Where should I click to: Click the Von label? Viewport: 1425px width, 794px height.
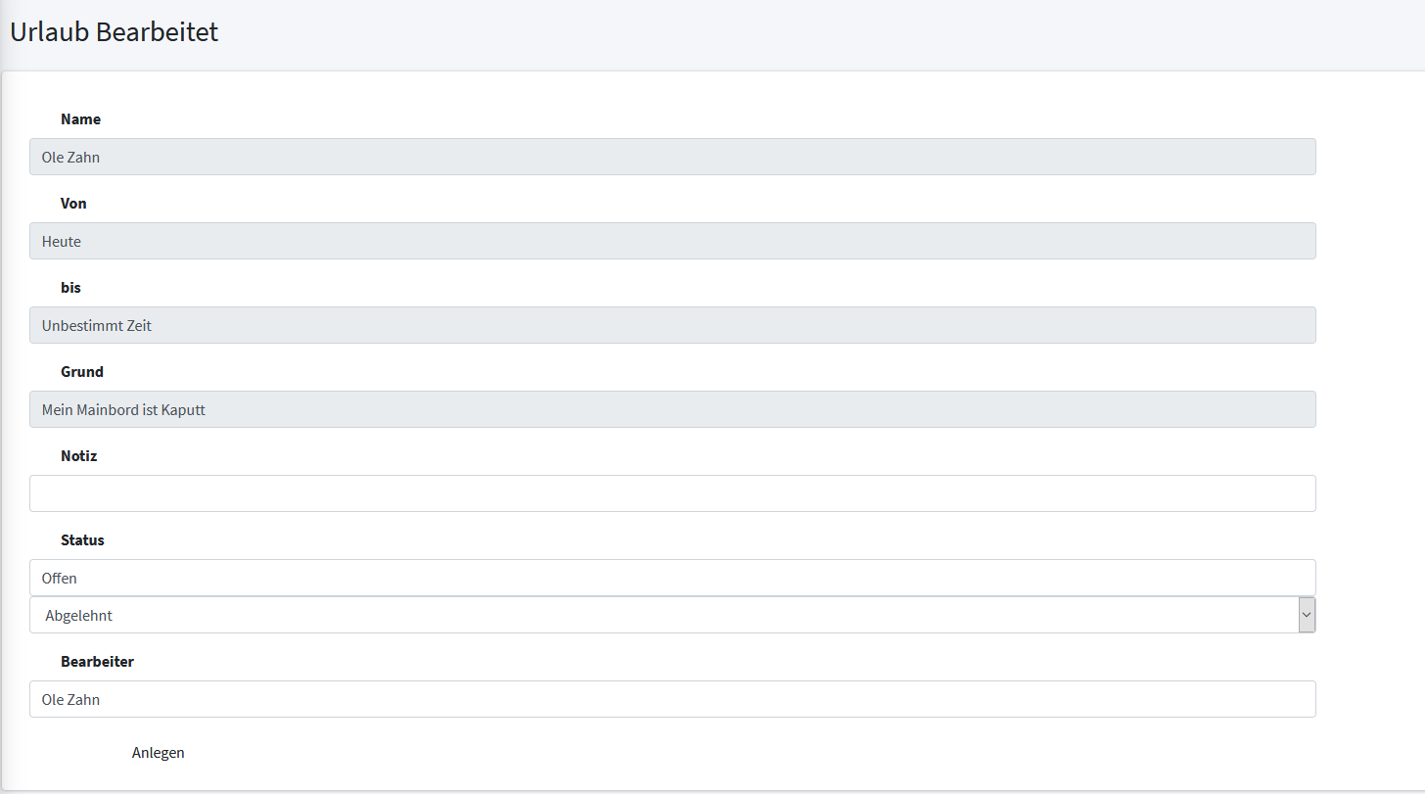coord(73,204)
